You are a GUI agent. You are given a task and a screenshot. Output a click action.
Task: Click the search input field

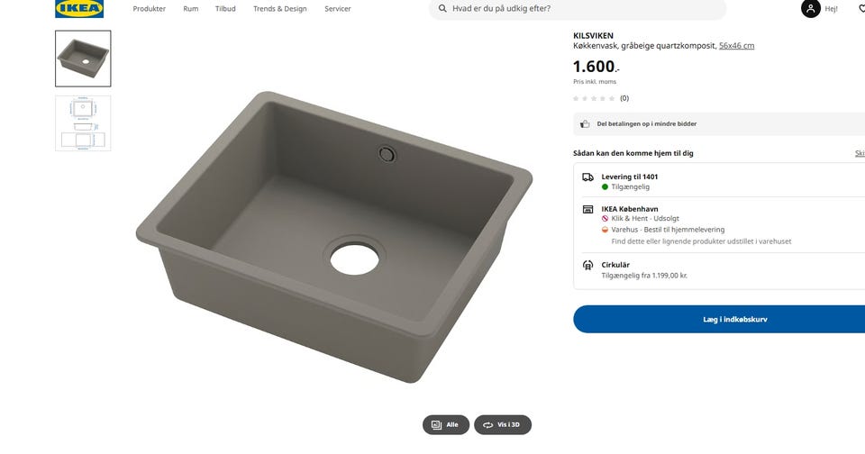coord(586,9)
